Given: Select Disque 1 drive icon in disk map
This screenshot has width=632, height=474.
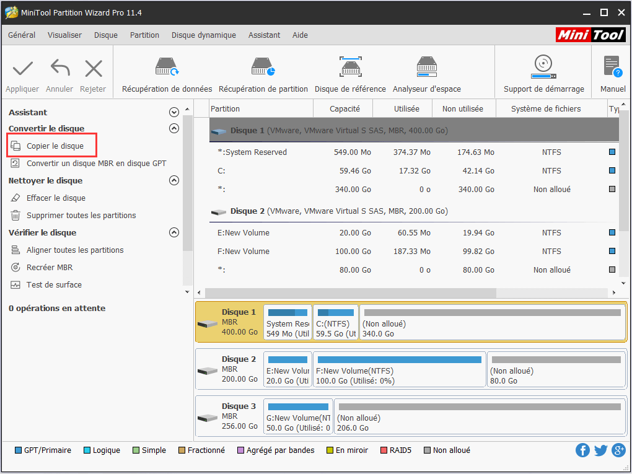Looking at the screenshot, I should click(x=208, y=323).
